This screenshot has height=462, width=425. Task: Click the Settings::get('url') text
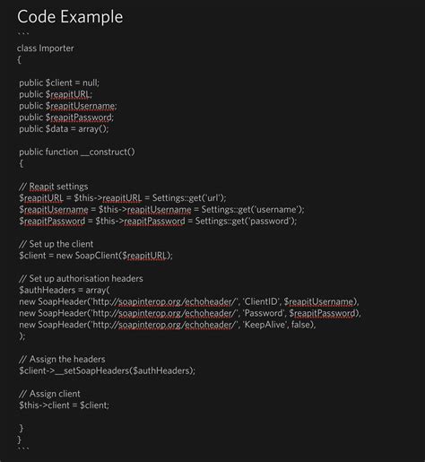coord(189,198)
